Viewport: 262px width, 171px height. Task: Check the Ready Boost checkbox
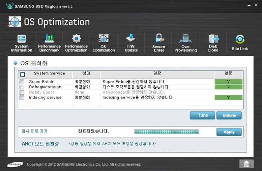tap(22, 92)
